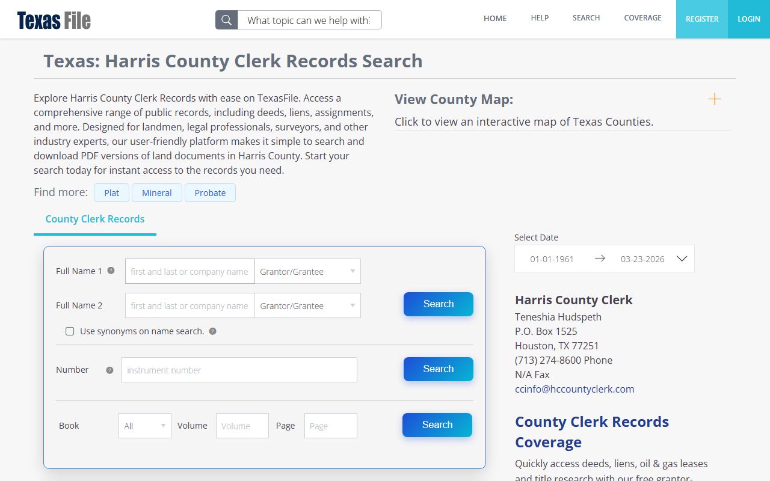Click the P.O. Box 1525 line

pos(546,331)
